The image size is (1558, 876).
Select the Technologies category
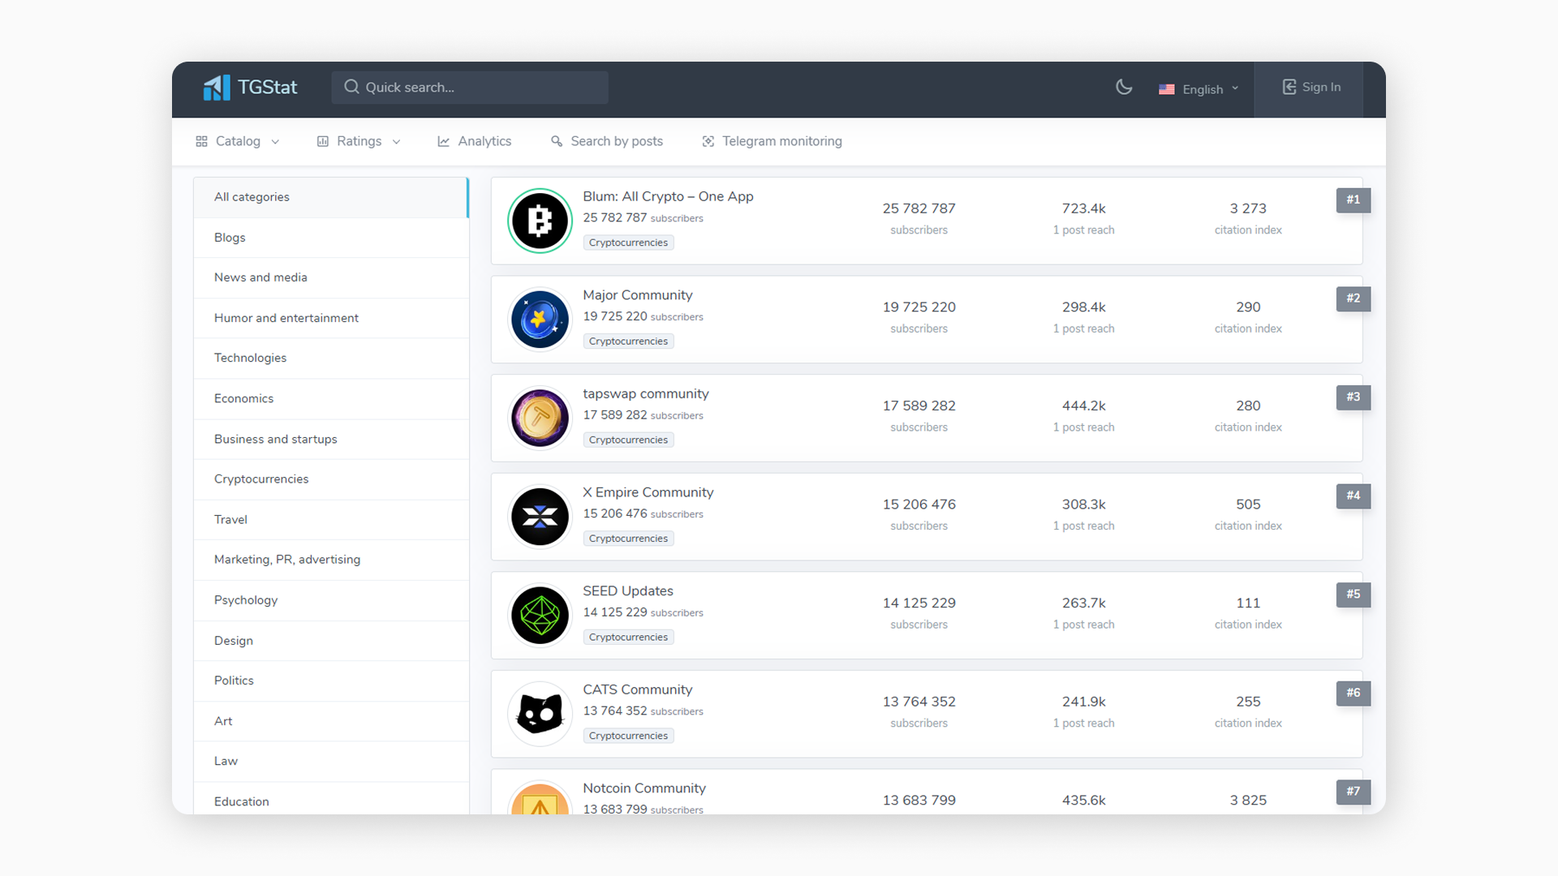pyautogui.click(x=331, y=358)
